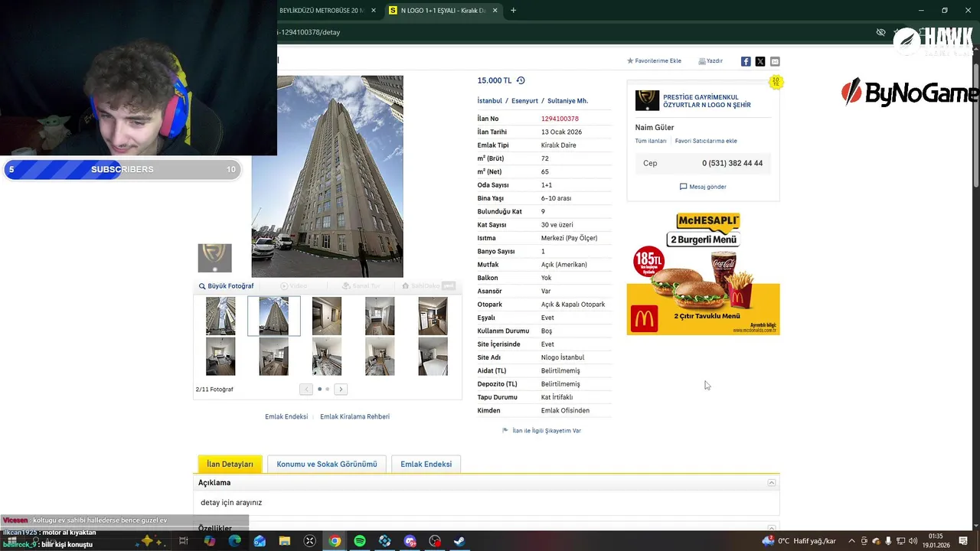Click the Prestige Gayrimenkul agency logo
The height and width of the screenshot is (551, 980).
(x=647, y=100)
